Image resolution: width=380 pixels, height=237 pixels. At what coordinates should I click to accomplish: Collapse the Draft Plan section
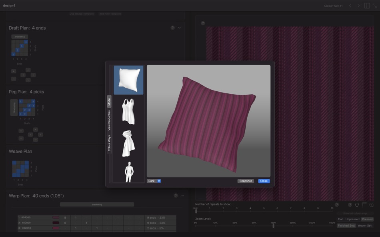pos(179,28)
